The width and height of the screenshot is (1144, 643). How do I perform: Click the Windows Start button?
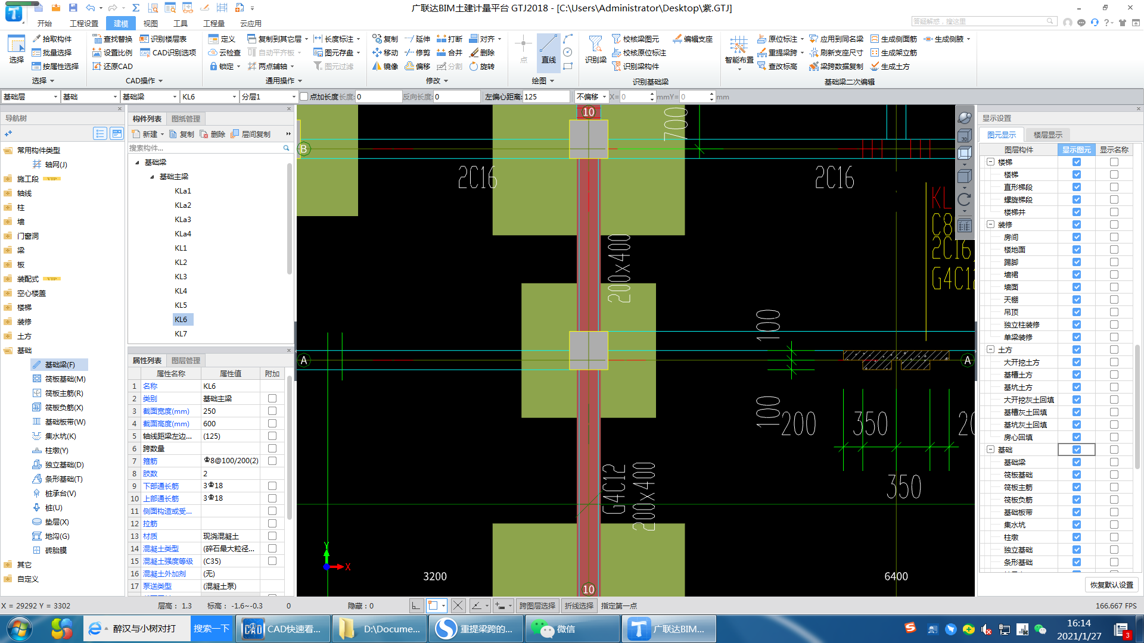(18, 629)
